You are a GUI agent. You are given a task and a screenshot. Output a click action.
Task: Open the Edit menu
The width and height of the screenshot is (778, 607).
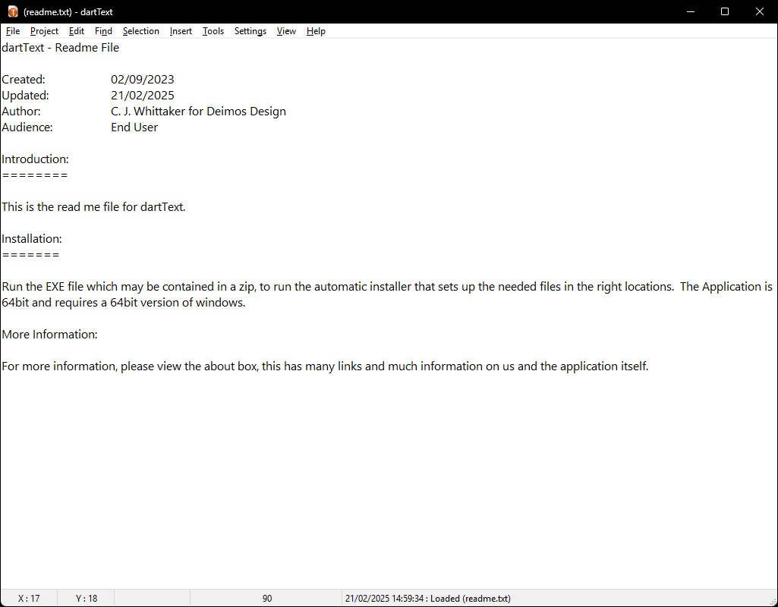77,31
